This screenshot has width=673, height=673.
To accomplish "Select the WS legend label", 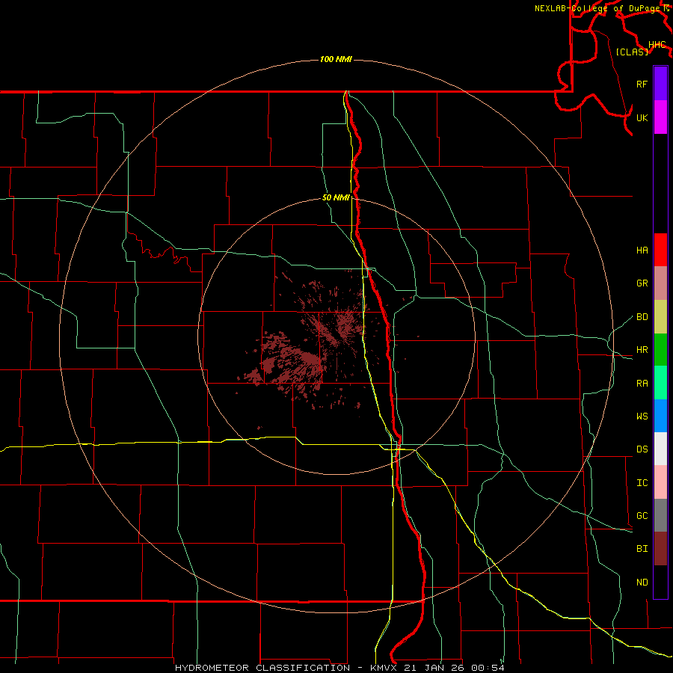I will click(642, 417).
